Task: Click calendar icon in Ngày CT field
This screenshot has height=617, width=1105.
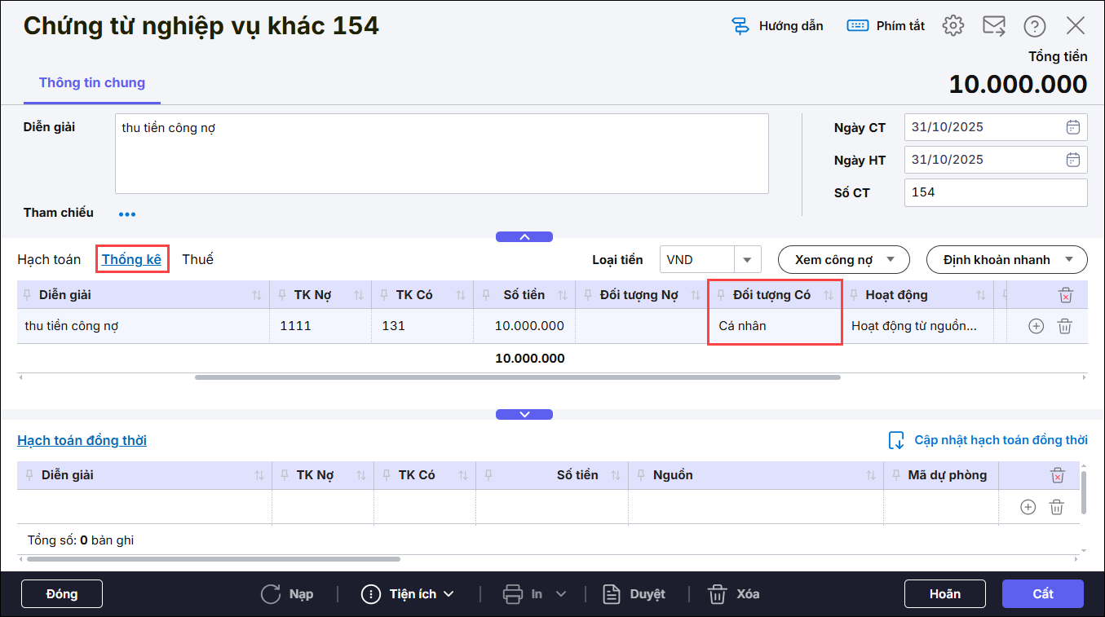Action: click(x=1072, y=127)
